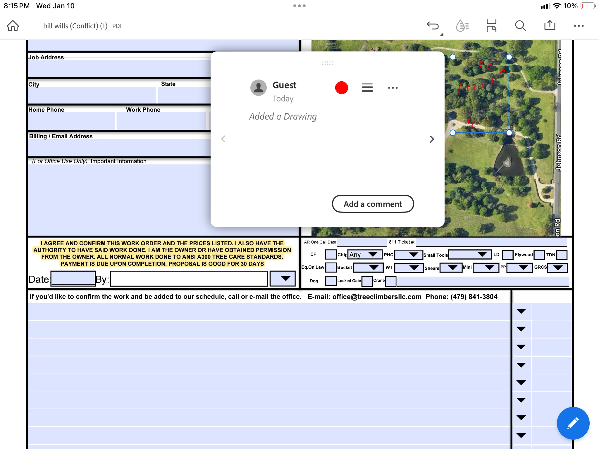Tap the Home icon
The image size is (599, 449).
pos(13,26)
